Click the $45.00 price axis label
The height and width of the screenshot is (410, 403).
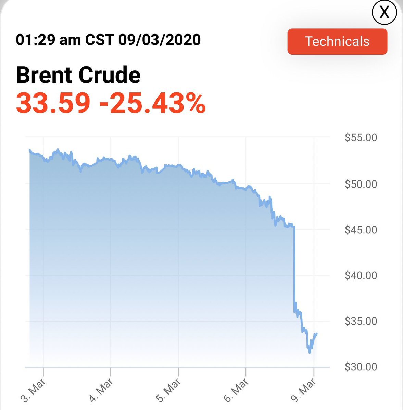point(361,230)
